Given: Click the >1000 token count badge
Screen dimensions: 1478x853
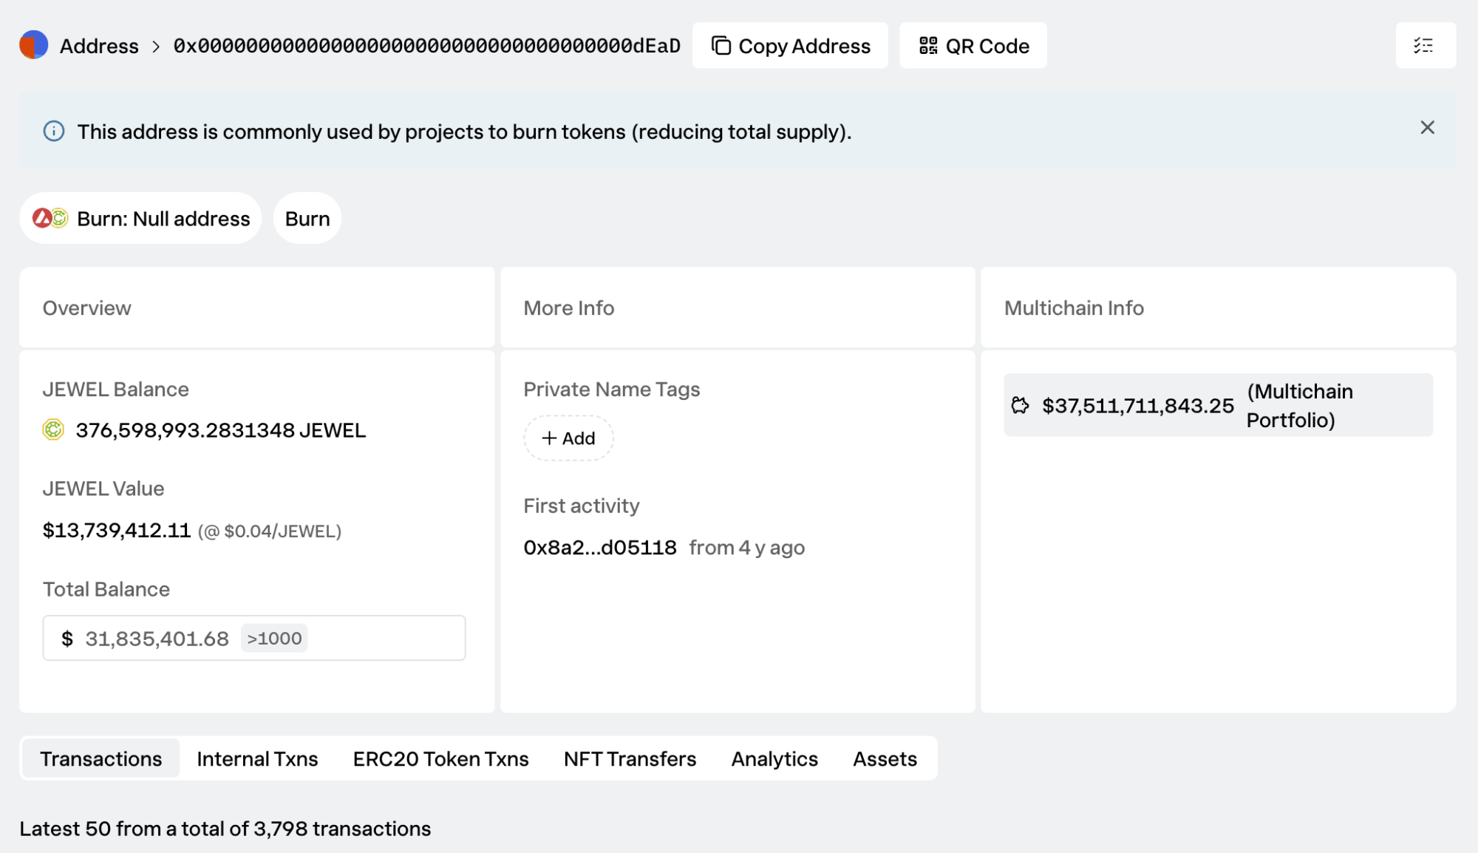Looking at the screenshot, I should 274,638.
